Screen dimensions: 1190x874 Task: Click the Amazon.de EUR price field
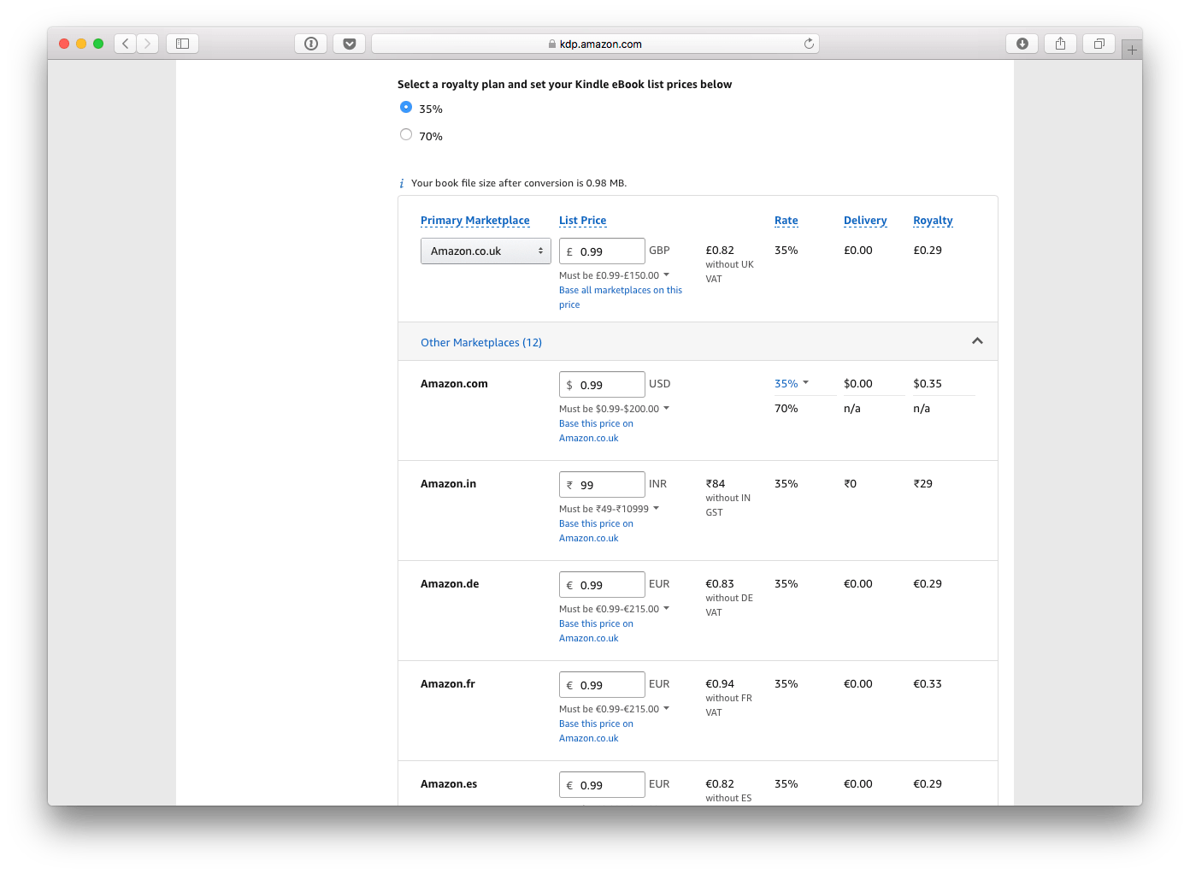[x=602, y=585]
